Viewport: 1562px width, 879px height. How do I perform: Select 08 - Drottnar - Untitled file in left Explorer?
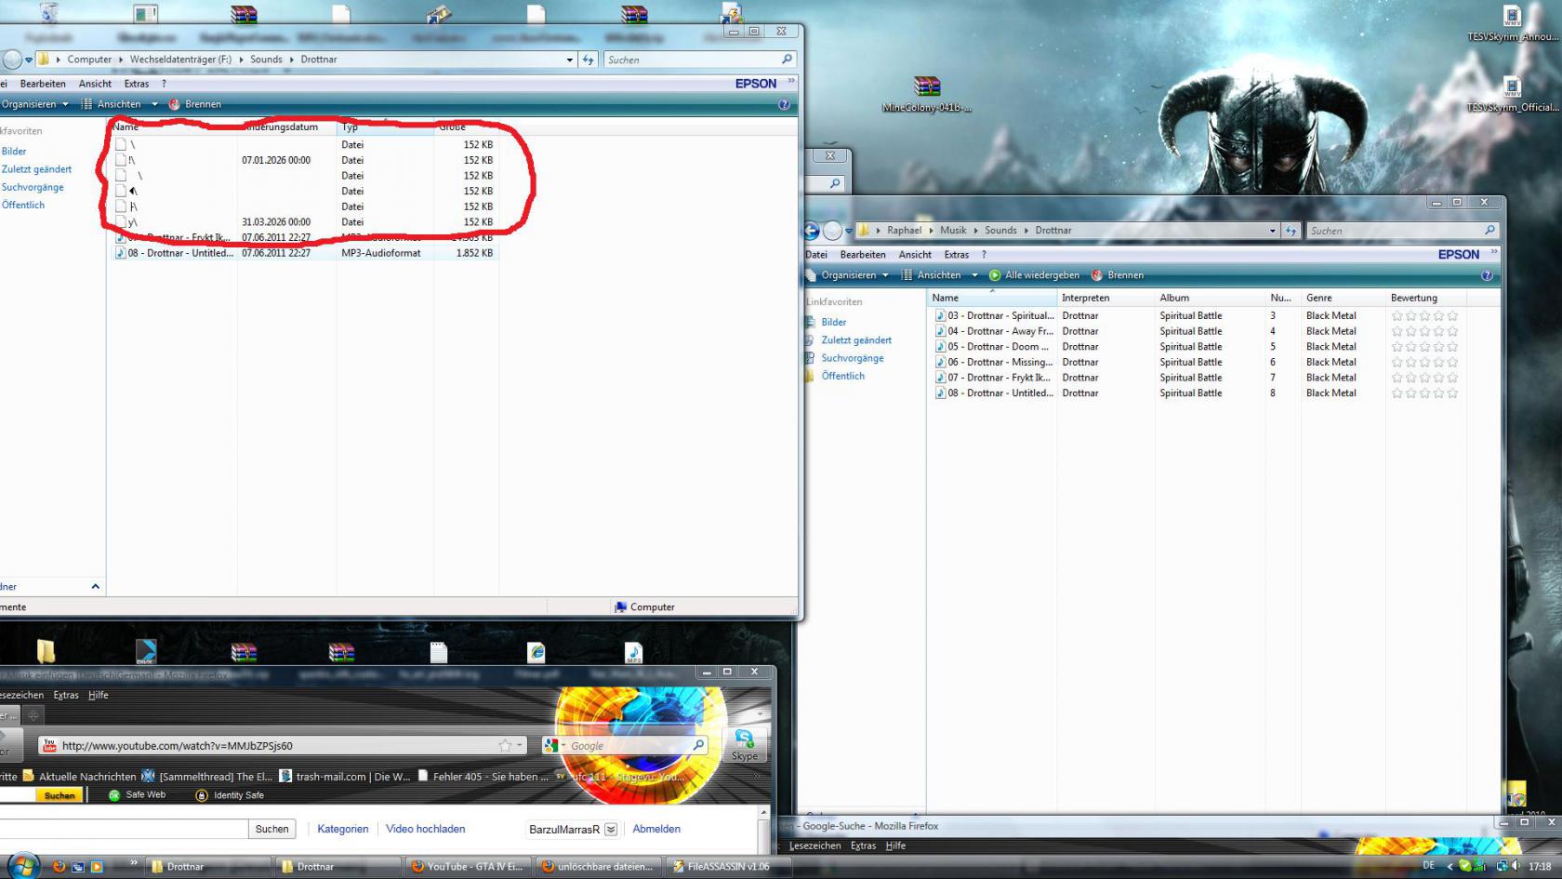[180, 253]
